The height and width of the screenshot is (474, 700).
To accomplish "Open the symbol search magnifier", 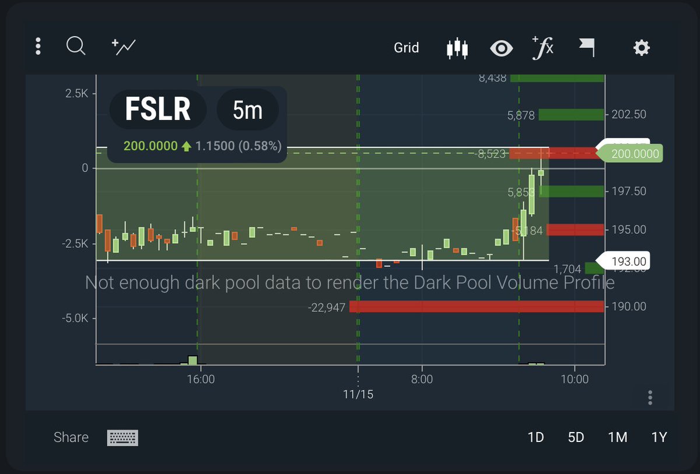I will pos(76,46).
